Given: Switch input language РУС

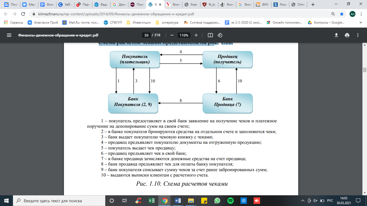Looking at the screenshot, I should pos(330,201).
